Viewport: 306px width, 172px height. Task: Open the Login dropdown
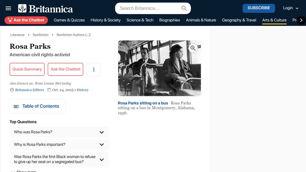[x=291, y=8]
